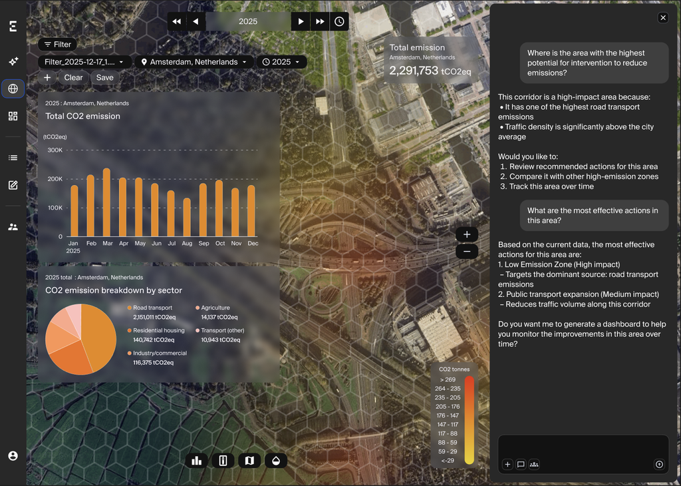Click the plus attachment icon in chat
Viewport: 681px width, 486px height.
507,464
